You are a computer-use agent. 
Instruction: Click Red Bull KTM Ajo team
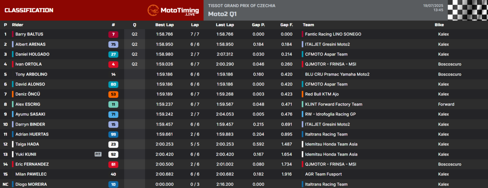pos(322,94)
